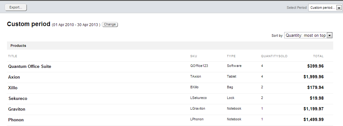
Task: Open the Sekureco product entry
Action: pyautogui.click(x=18, y=99)
